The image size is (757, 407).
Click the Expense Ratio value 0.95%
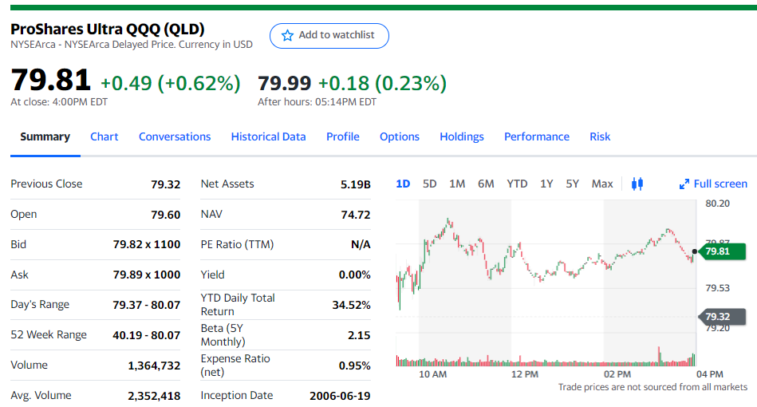tap(355, 366)
